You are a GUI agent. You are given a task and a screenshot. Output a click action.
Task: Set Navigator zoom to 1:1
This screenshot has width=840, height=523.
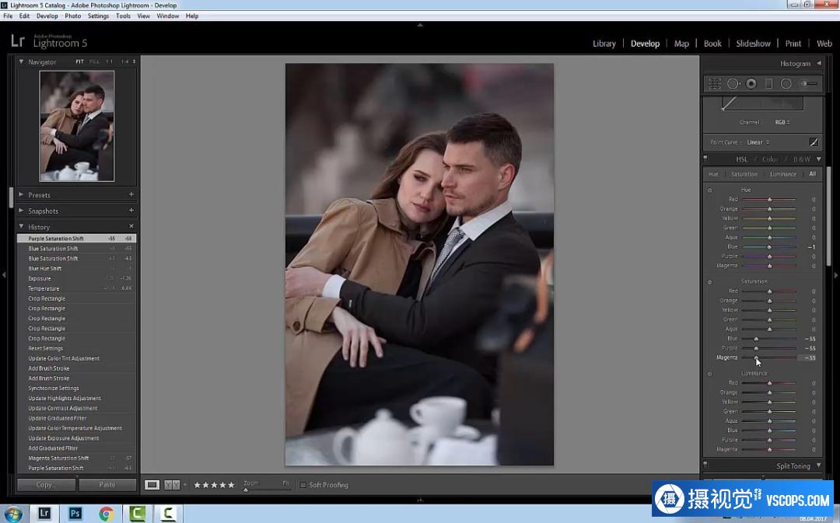coord(110,61)
